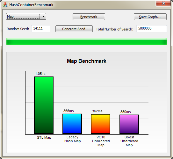Open the Map container type dropdown
Image resolution: width=173 pixels, height=159 pixels.
point(26,17)
